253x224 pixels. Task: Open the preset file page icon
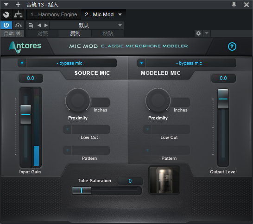point(31,26)
